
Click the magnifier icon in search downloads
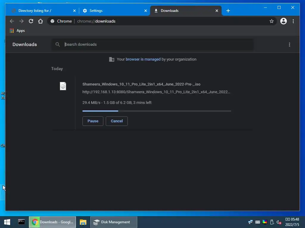57,45
